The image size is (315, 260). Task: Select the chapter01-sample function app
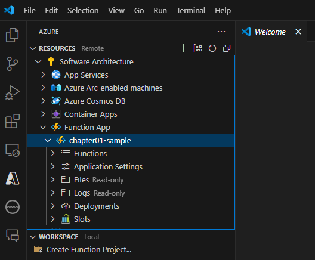coord(131,140)
